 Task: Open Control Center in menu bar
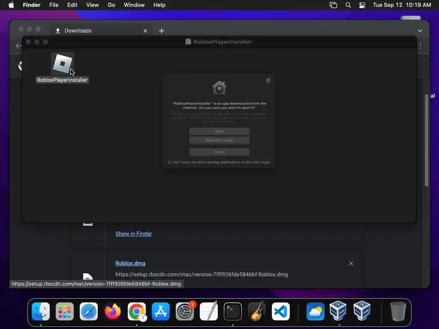point(362,5)
